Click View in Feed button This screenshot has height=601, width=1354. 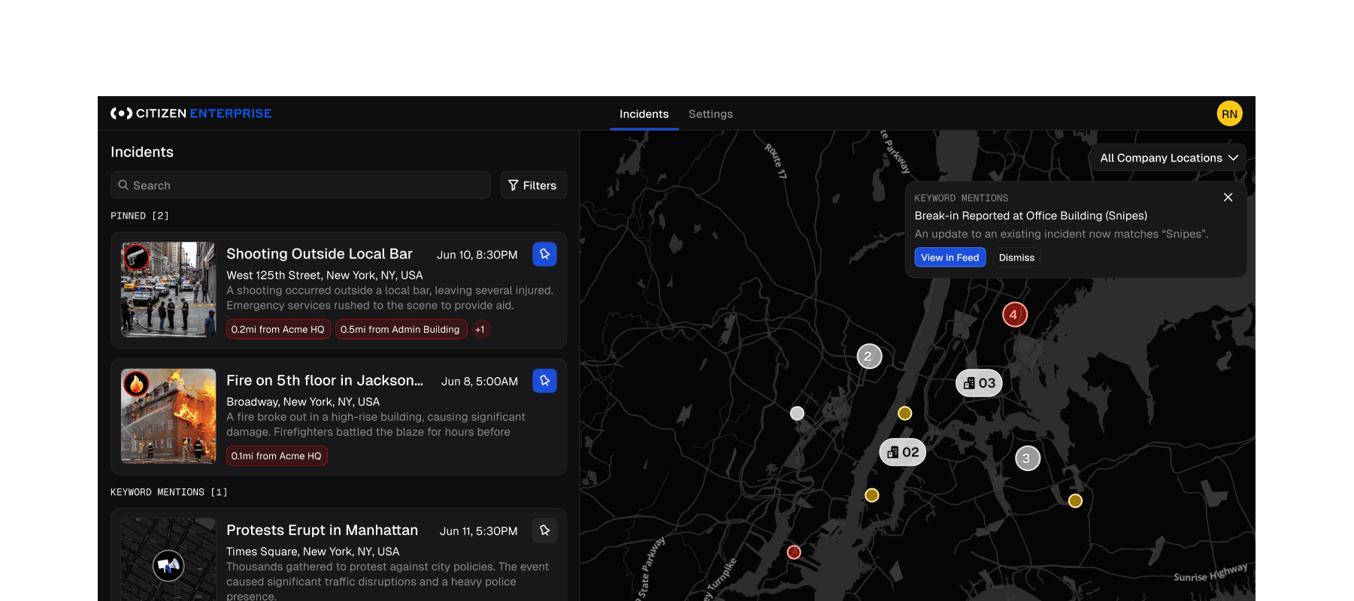click(950, 257)
